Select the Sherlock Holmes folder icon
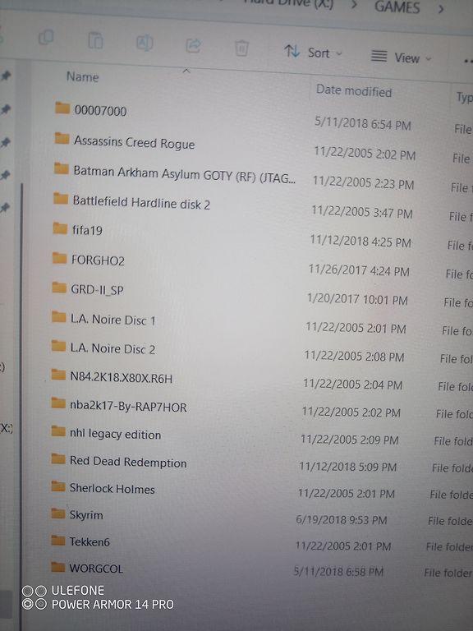The height and width of the screenshot is (631, 473). click(x=58, y=486)
